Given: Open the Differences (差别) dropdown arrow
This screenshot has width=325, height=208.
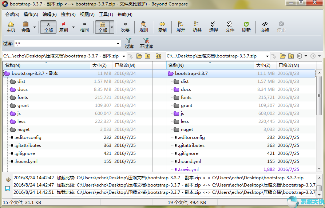Looking at the screenshot, I should pyautogui.click(x=73, y=27).
